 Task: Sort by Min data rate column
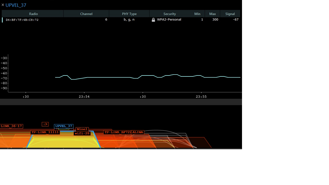197,14
